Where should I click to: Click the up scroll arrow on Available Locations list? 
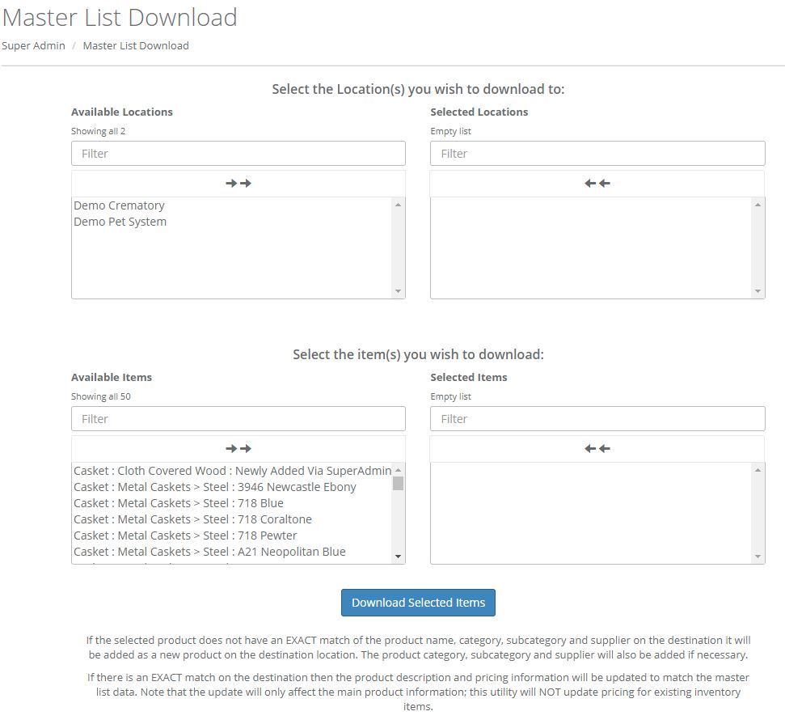pyautogui.click(x=398, y=204)
